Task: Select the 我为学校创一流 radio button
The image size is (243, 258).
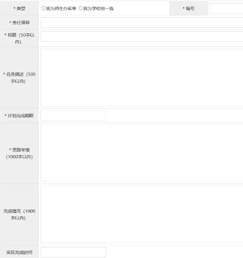Action: tap(81, 8)
